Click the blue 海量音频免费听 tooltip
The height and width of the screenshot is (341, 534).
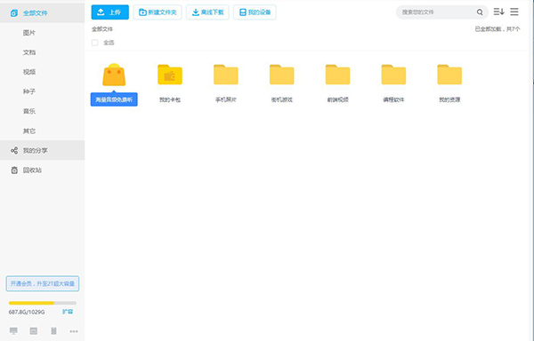pyautogui.click(x=114, y=99)
